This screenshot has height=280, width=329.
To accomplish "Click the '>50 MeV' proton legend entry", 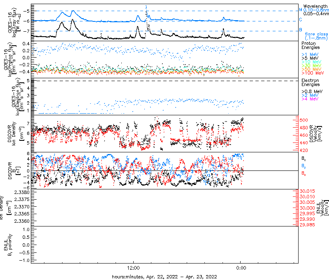I will pos(311,69).
